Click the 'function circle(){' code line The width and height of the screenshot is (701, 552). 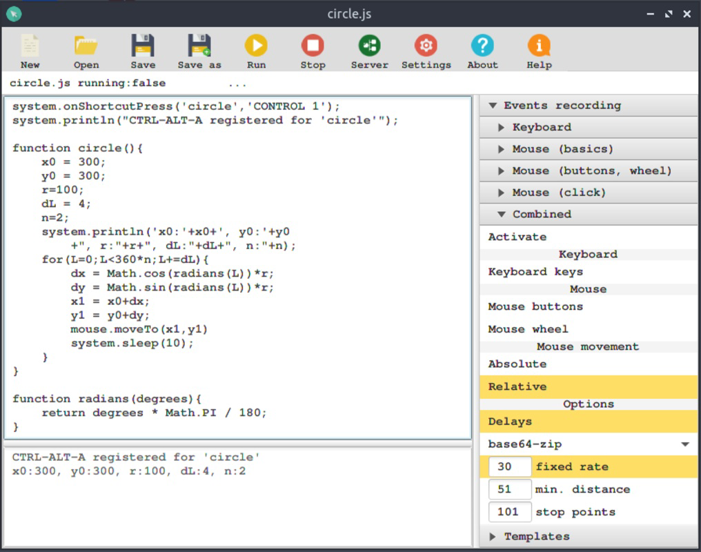tap(77, 148)
